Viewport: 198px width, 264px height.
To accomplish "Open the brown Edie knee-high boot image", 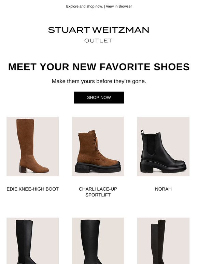I will (x=33, y=146).
